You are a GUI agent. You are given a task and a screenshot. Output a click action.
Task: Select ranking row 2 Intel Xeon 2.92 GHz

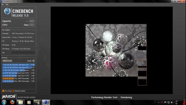click(x=19, y=67)
